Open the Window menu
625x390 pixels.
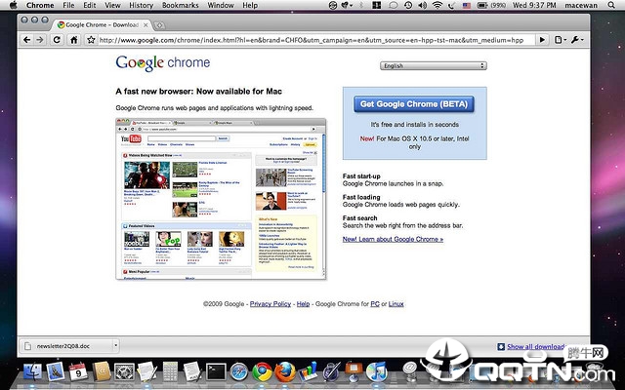click(x=221, y=5)
